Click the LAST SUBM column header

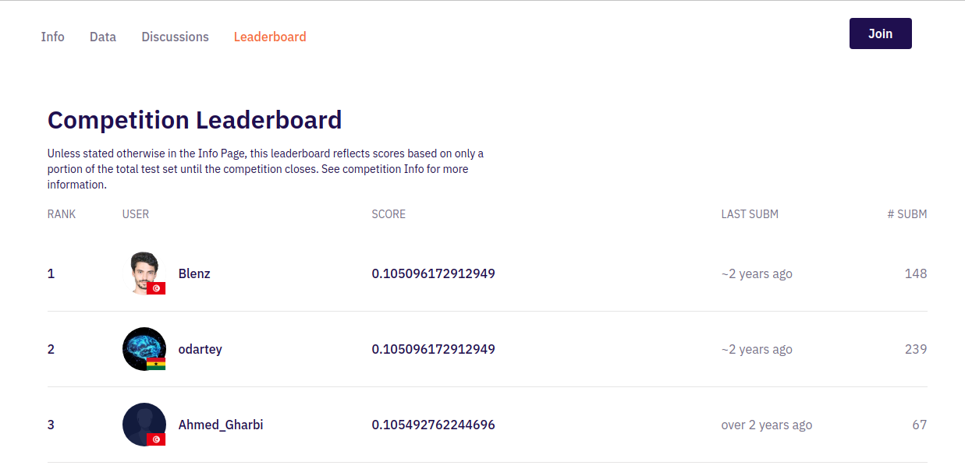pos(750,214)
